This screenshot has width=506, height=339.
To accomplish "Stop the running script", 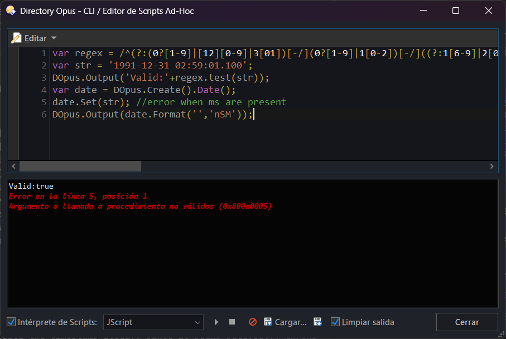I will click(x=232, y=322).
